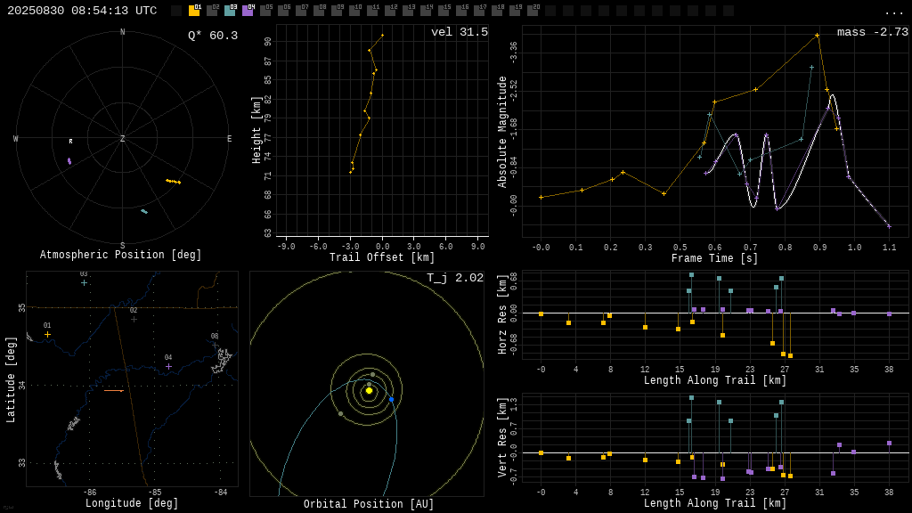Enable the gray station 02 box
The image size is (912, 513).
(212, 11)
